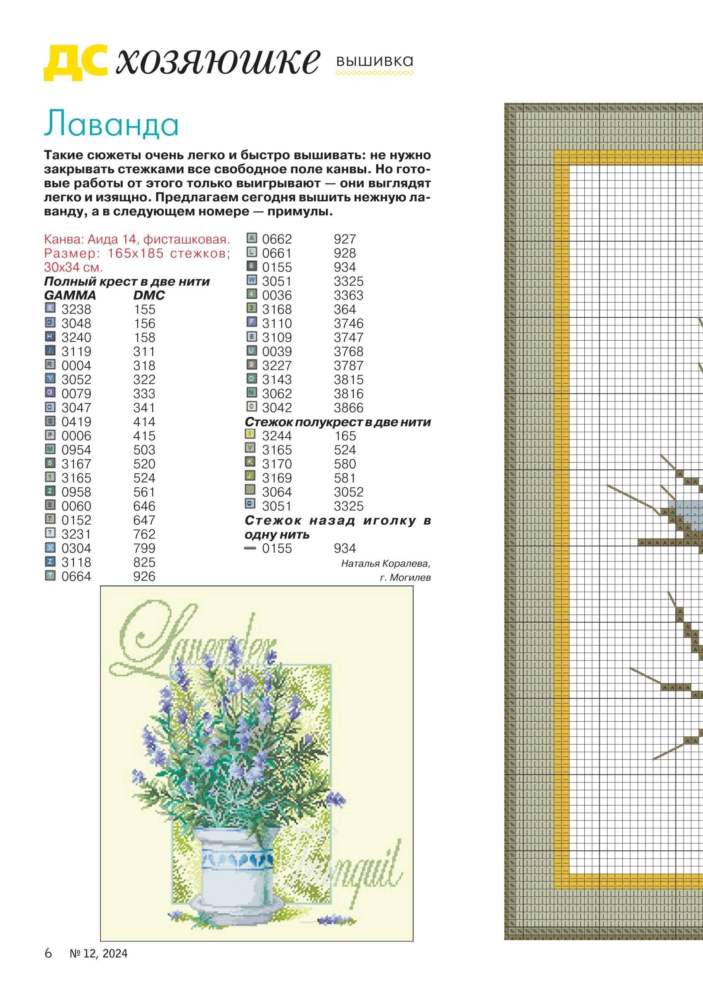The width and height of the screenshot is (703, 1001).
Task: Select the gray swatch beside 0004 / 318
Action: click(50, 364)
